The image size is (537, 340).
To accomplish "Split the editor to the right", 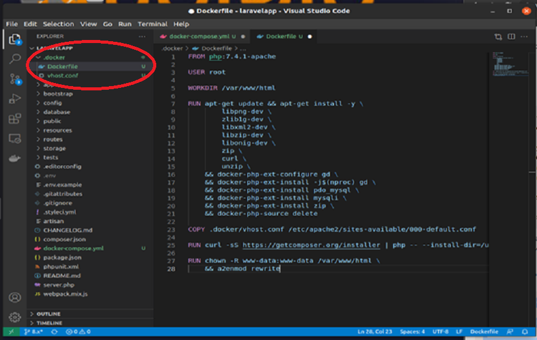I will tap(511, 37).
